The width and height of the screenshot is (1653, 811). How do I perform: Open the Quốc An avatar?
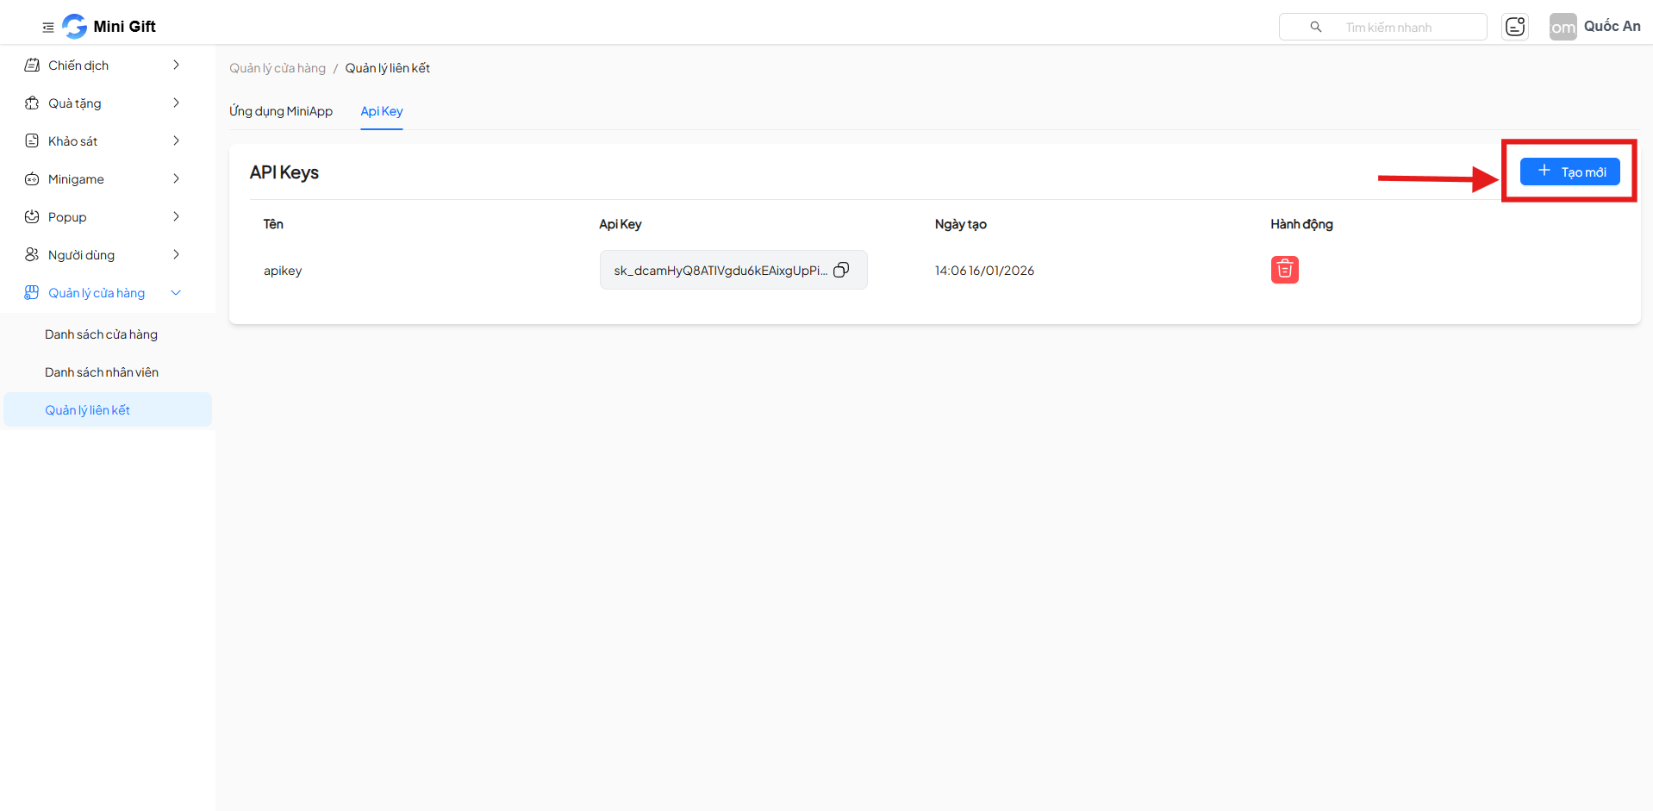click(x=1563, y=27)
